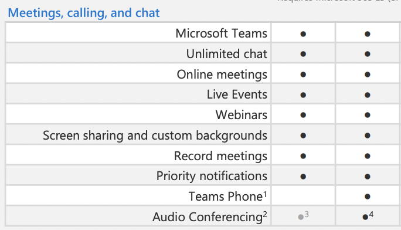Click second-column bullet in Online meetings row
The width and height of the screenshot is (401, 230).
tap(367, 75)
